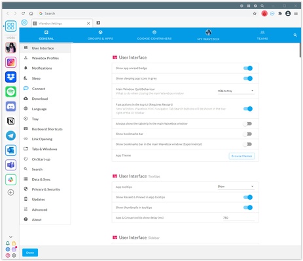Open the Microsoft Teams app in sidebar
Screen dimensions: 303x261
(10, 165)
